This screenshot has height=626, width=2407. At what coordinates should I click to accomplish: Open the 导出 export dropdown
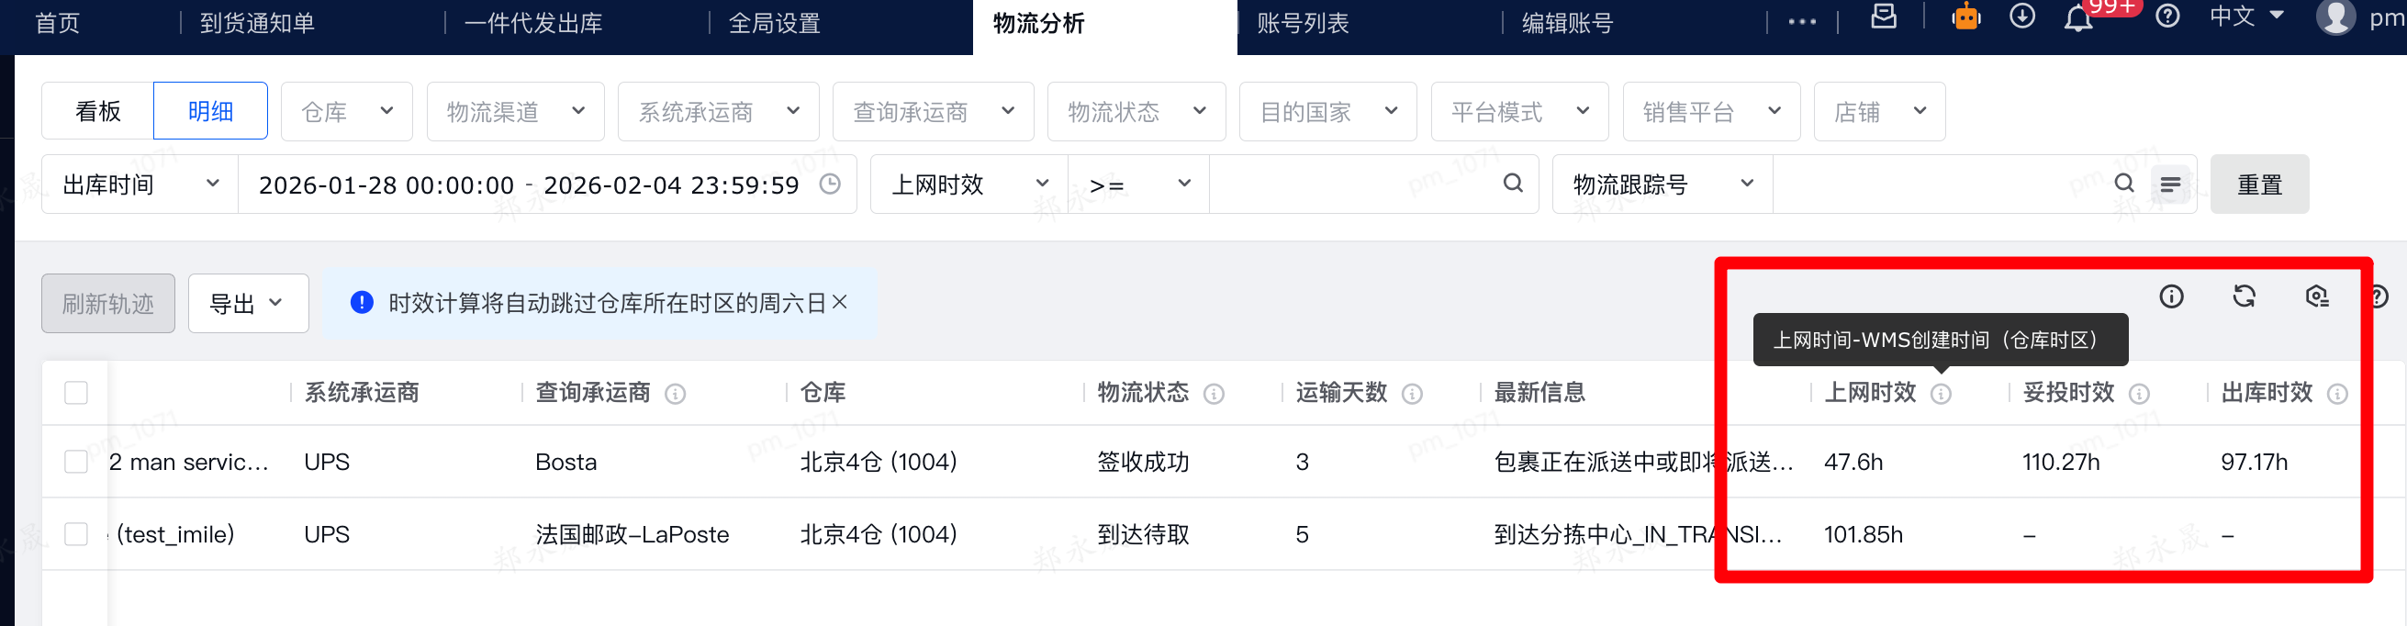248,304
